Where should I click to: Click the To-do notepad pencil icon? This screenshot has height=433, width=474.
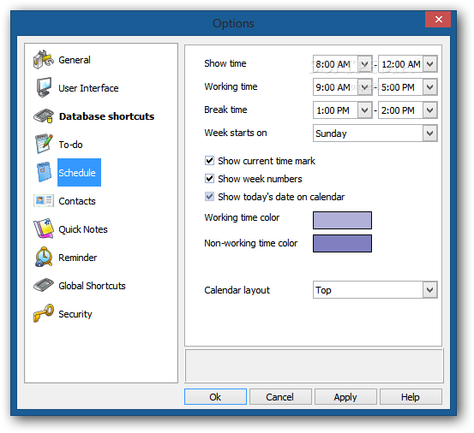click(44, 144)
